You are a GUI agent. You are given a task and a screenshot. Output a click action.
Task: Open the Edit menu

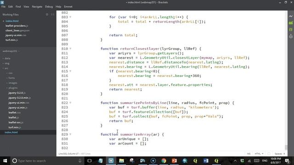[x=11, y=6]
